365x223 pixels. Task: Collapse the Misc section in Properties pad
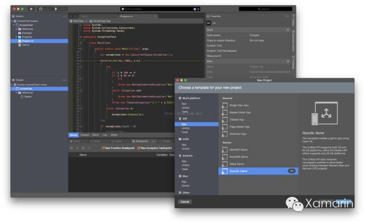(287, 61)
